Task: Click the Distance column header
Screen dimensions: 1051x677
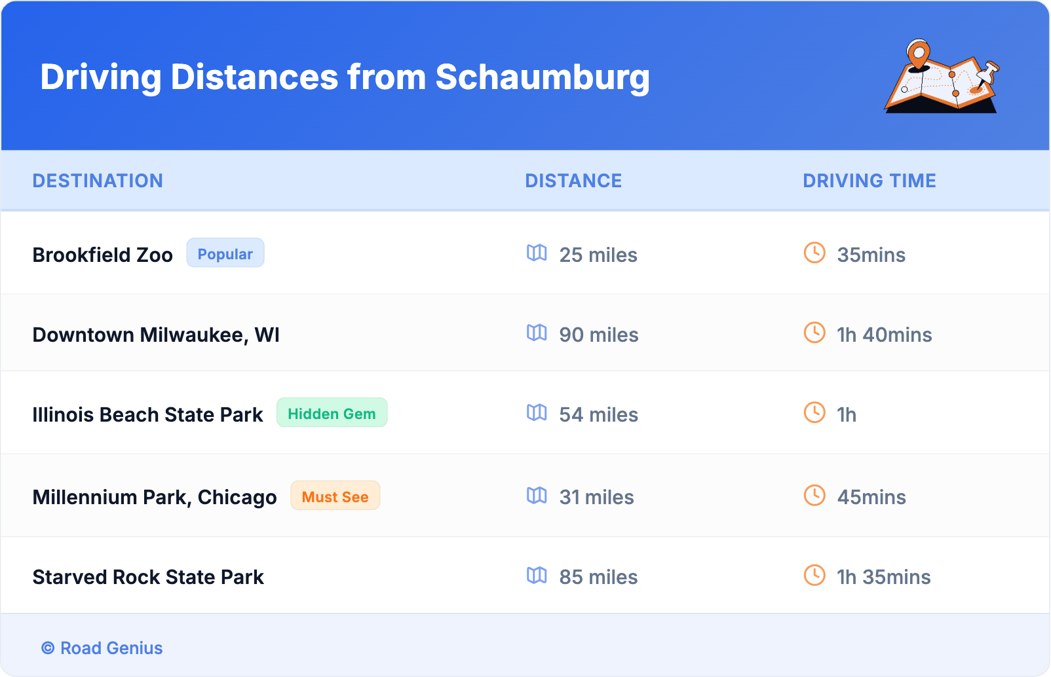Action: click(573, 181)
